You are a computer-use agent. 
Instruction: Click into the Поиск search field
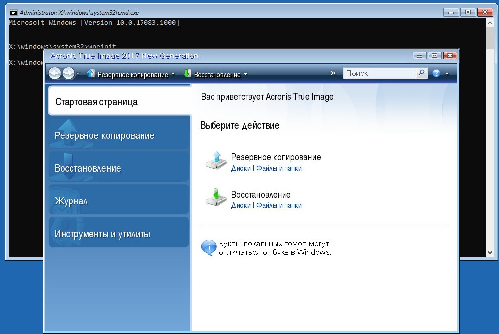(379, 73)
